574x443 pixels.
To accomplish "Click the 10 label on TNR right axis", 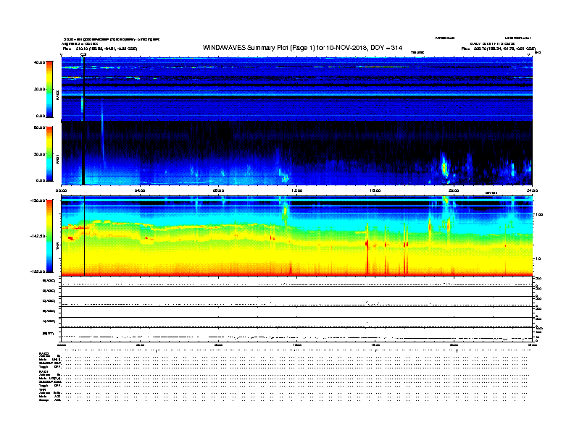I will [x=538, y=259].
